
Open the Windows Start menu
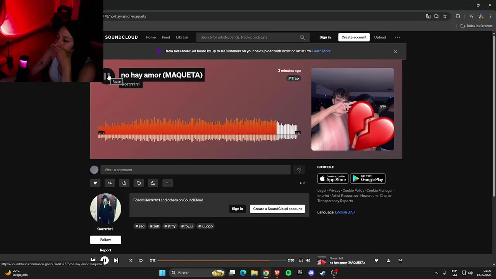coord(162,273)
